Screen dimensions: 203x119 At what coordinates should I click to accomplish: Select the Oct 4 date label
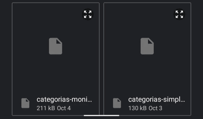point(64,108)
